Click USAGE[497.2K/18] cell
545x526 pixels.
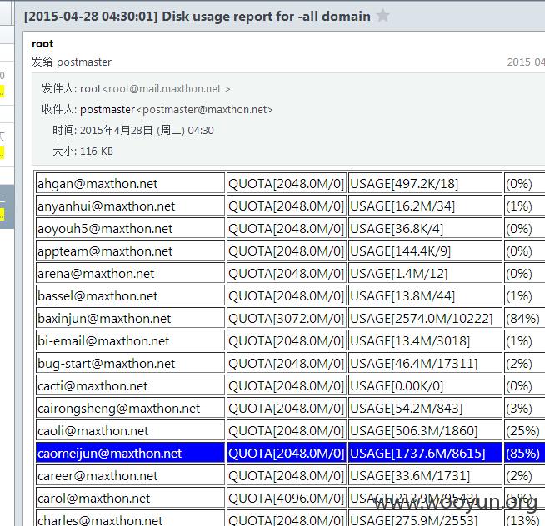point(426,183)
